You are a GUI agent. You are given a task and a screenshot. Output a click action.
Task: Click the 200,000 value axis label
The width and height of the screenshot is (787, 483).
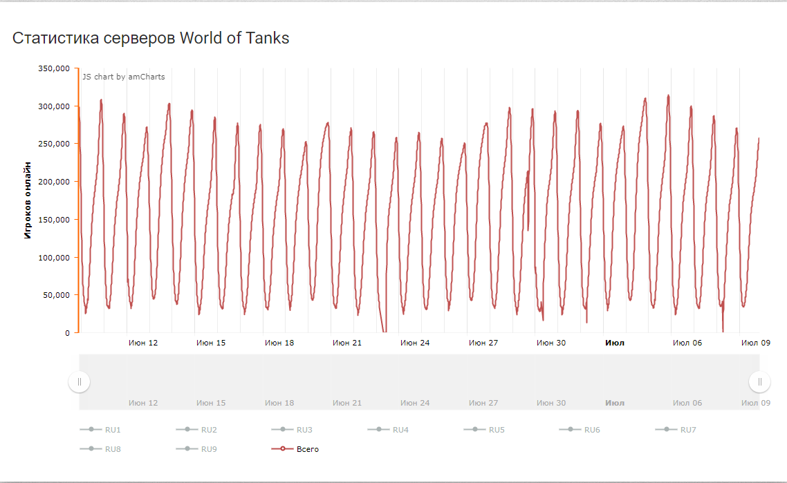click(54, 182)
